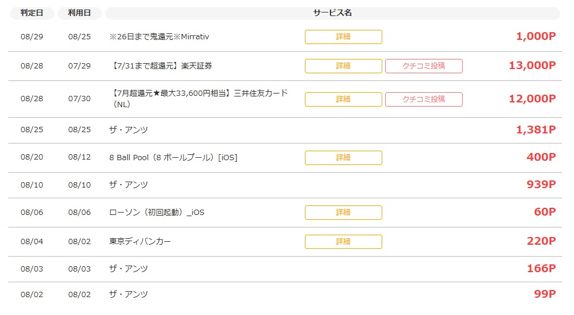Select the 判定日 column header

[32, 13]
